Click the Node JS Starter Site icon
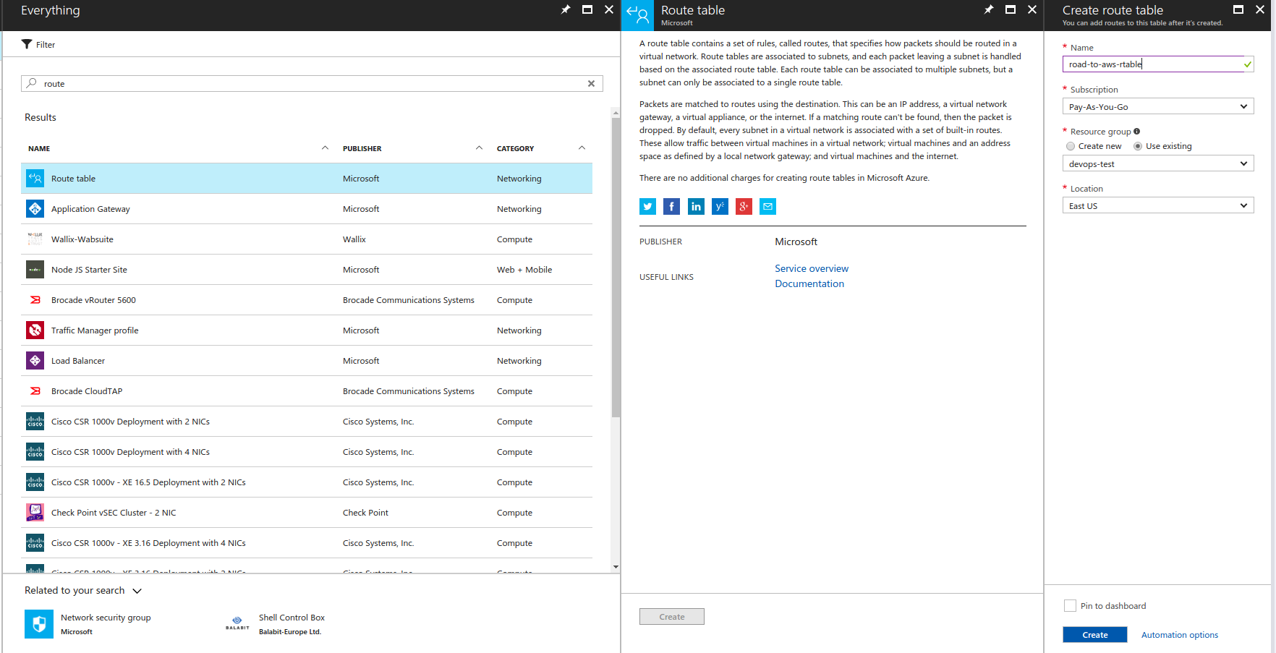Screen dimensions: 1276x653 click(35, 269)
